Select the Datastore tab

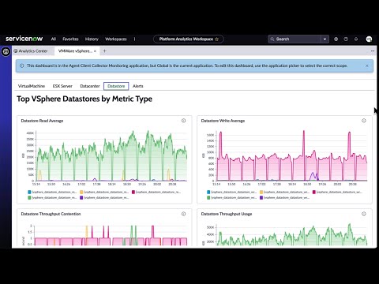(116, 86)
